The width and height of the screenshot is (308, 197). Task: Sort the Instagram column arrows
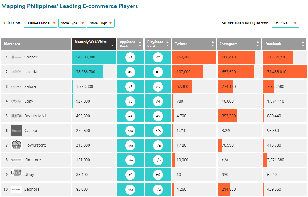(x=258, y=44)
